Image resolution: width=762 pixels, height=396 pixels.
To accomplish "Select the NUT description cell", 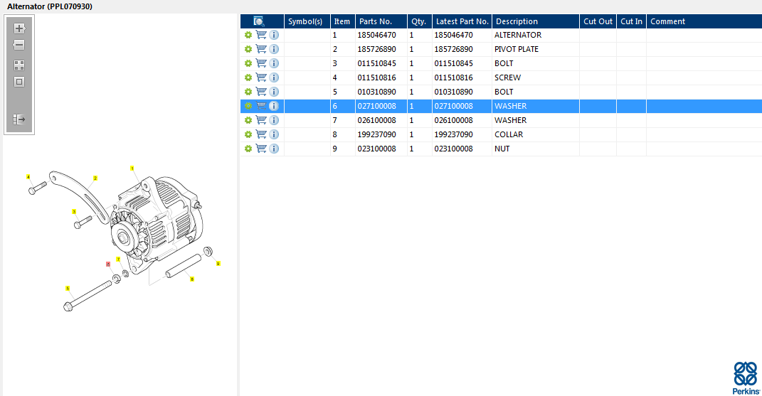I will (x=536, y=148).
